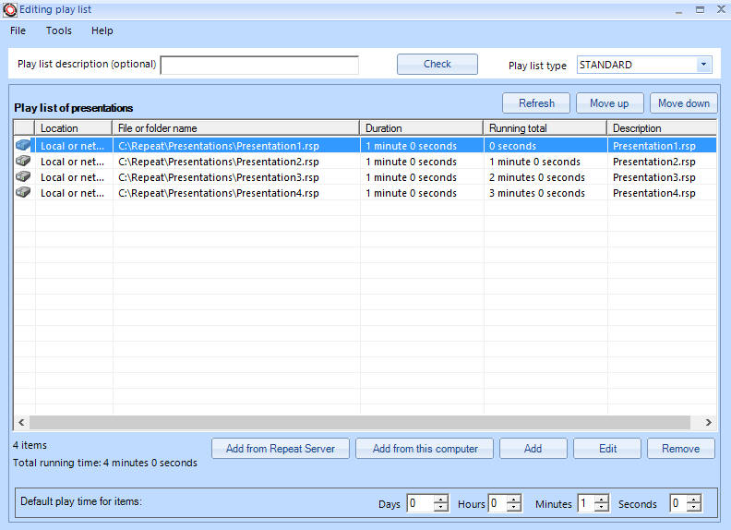
Task: Decrease the Minutes spinner value
Action: point(602,508)
